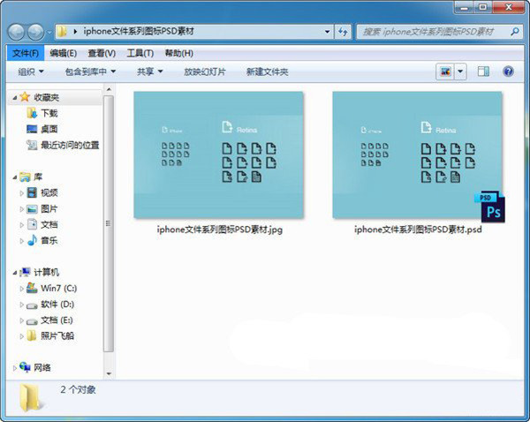This screenshot has height=422, width=530.
Task: Toggle the preview pane icon
Action: coord(483,72)
